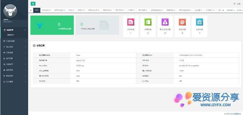
Task: Click the 7.3.19 PHP version cell
Action: [206, 60]
